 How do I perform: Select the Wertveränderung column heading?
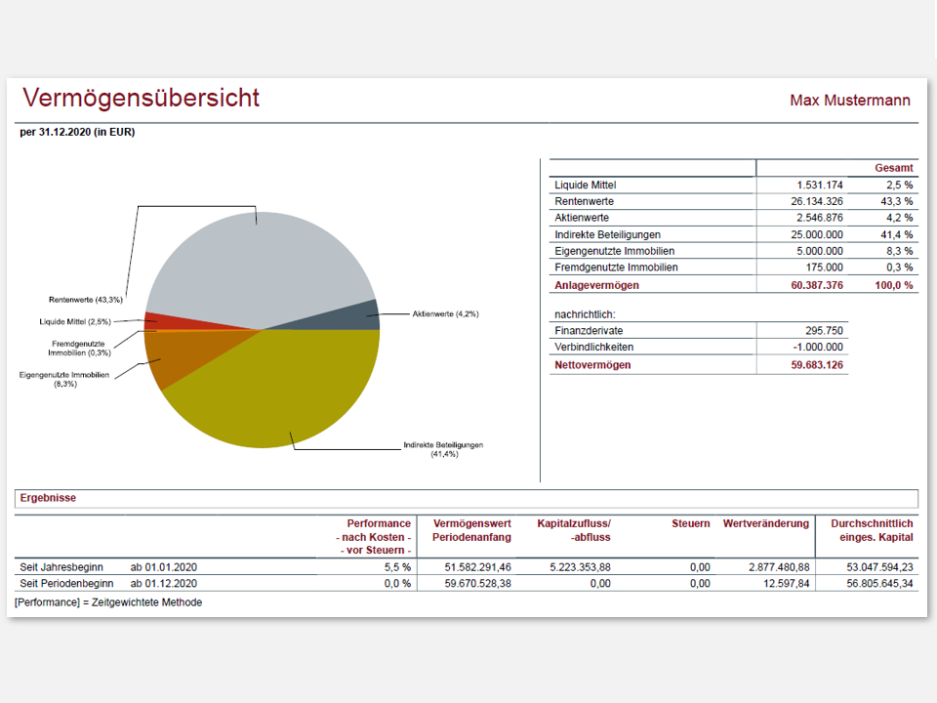766,523
